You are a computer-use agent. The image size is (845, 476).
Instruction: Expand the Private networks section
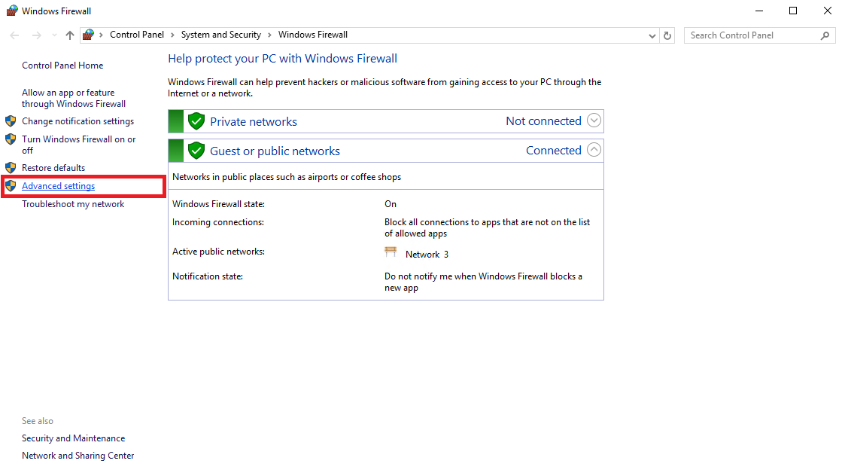coord(594,121)
